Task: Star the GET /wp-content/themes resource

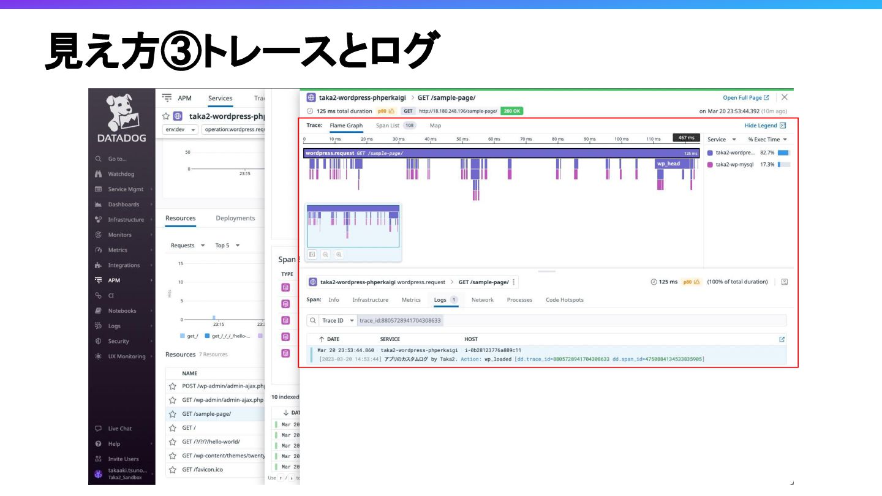Action: [173, 456]
